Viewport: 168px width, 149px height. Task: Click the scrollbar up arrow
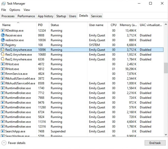[x=166, y=24]
